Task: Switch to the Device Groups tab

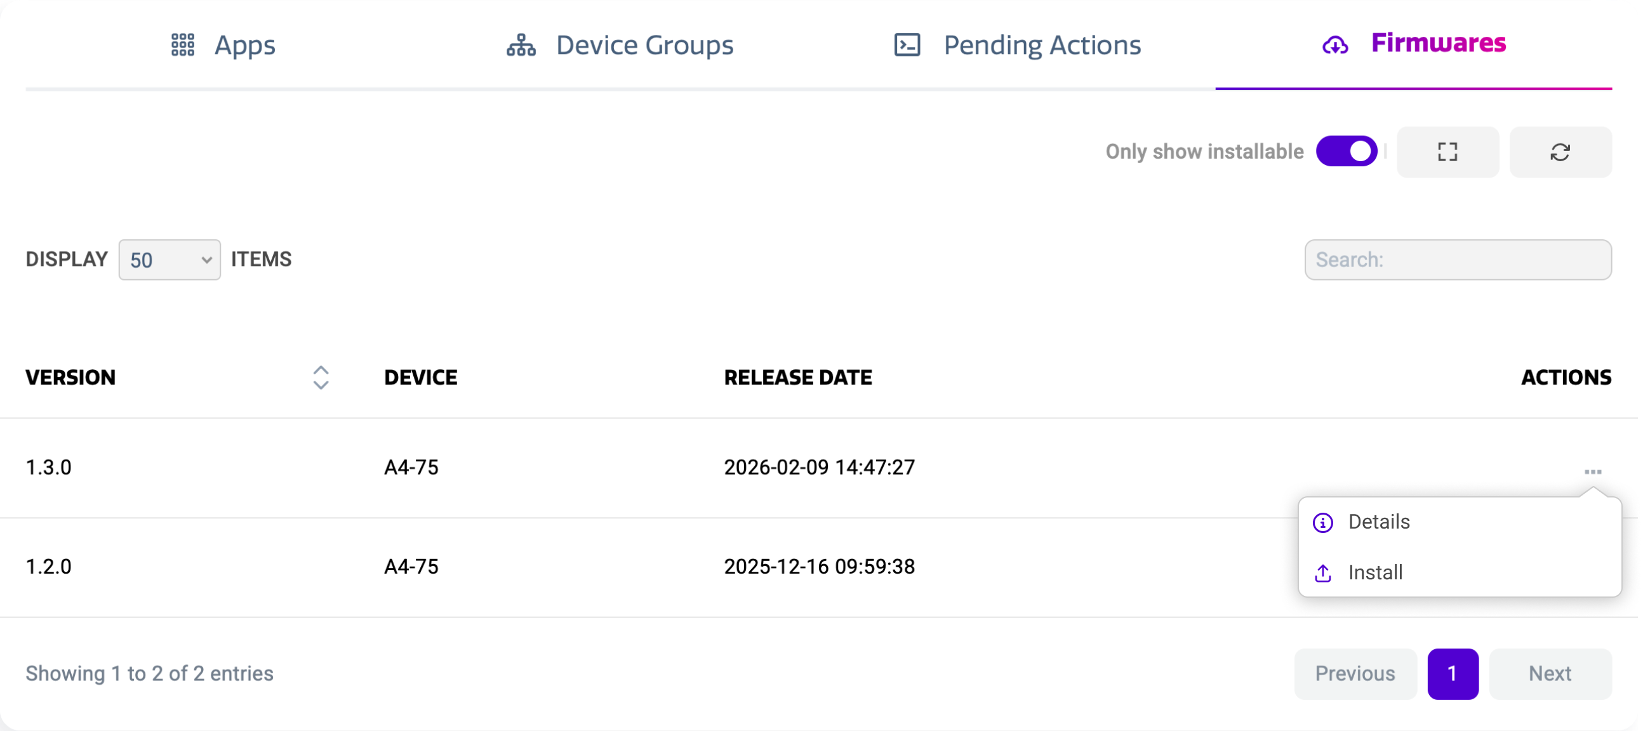Action: [644, 45]
